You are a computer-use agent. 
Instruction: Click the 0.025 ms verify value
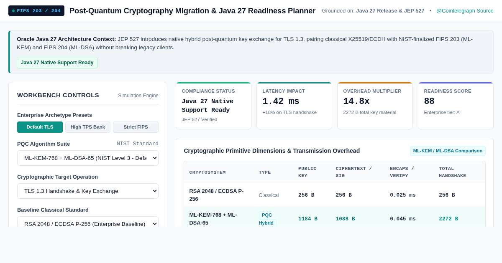pos(403,195)
